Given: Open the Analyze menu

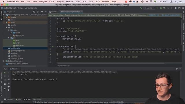Looking at the screenshot, I should click(x=60, y=1).
